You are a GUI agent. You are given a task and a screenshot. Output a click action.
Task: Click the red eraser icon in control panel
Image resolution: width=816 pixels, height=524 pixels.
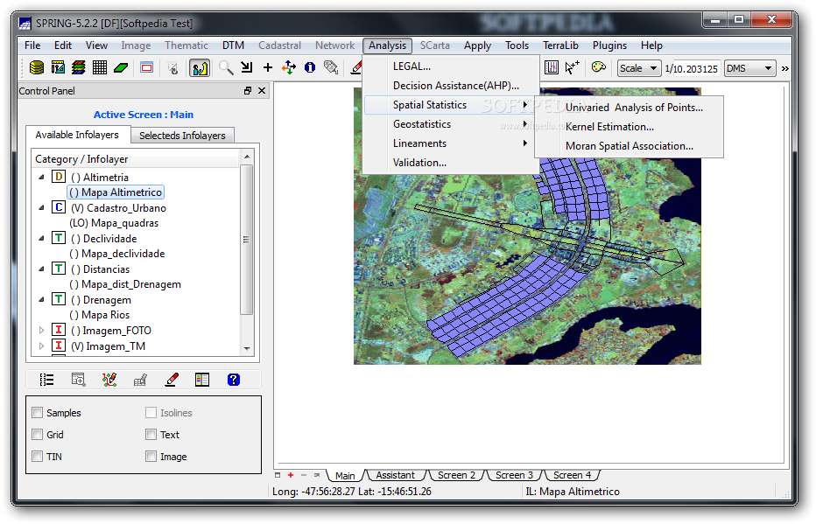(x=172, y=380)
